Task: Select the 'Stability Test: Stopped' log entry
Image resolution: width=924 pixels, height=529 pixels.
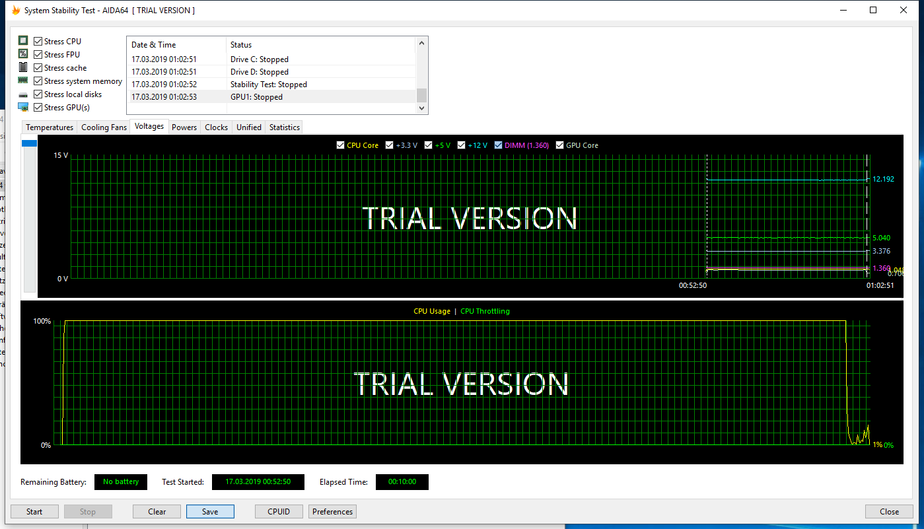Action: [271, 84]
